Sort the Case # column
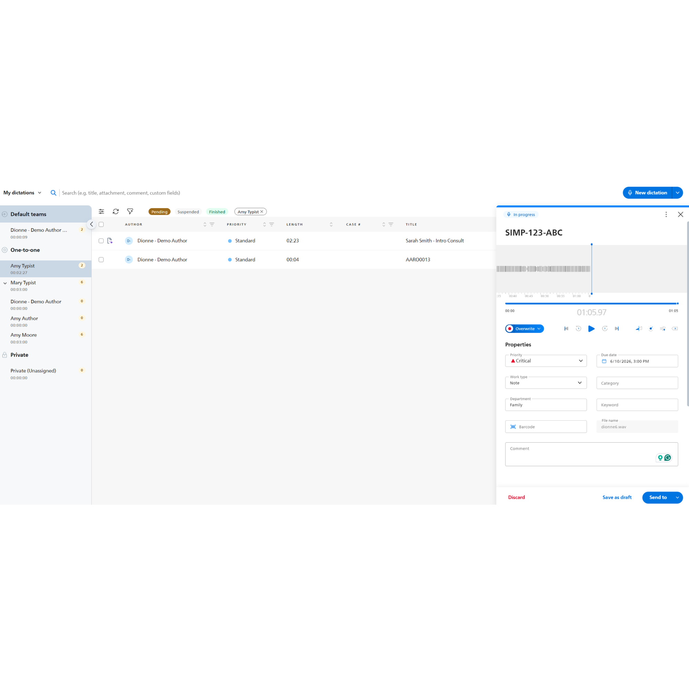 (x=384, y=224)
